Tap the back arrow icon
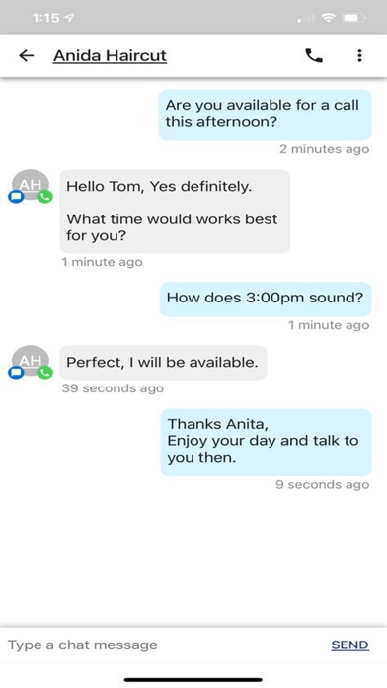This screenshot has height=688, width=387. (27, 55)
